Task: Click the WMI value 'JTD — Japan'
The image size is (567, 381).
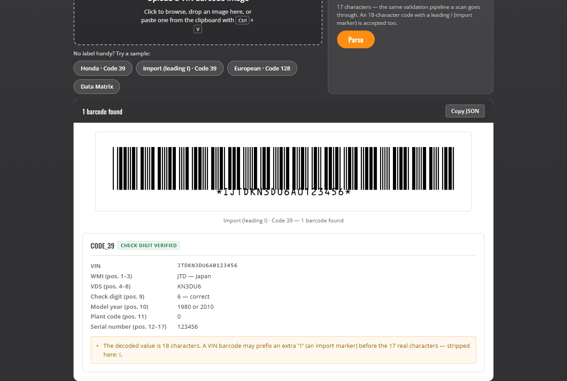Action: [x=194, y=276]
